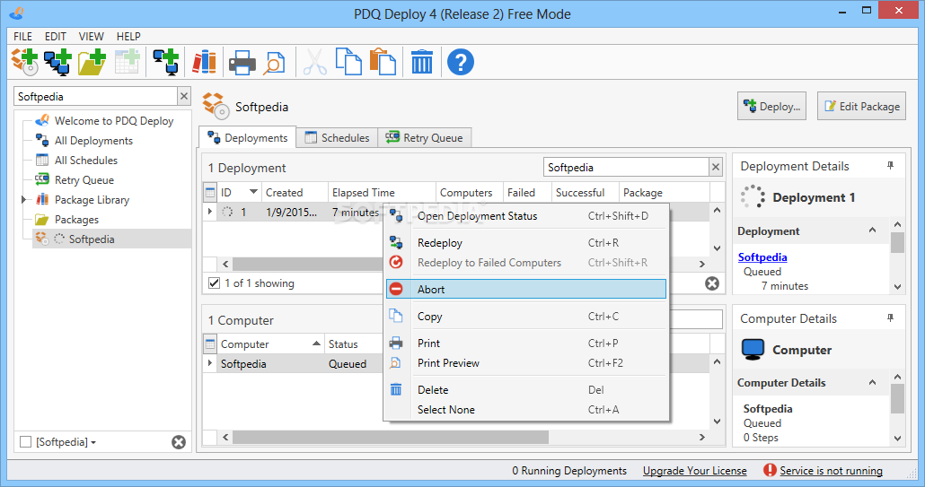
Task: Click the tree filter Softpedia input field
Action: 95,96
